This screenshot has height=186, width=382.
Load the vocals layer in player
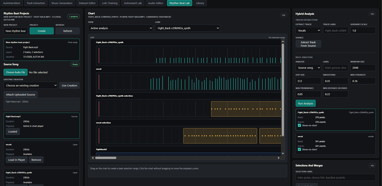click(x=17, y=160)
